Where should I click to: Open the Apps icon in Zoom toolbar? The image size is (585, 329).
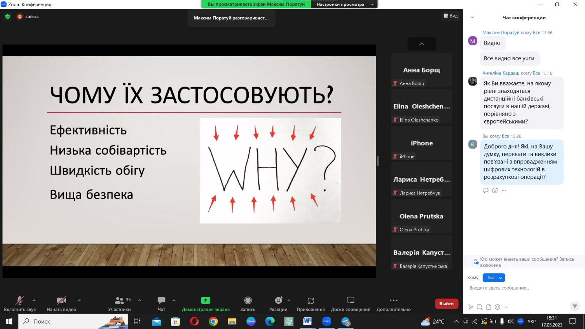point(310,300)
